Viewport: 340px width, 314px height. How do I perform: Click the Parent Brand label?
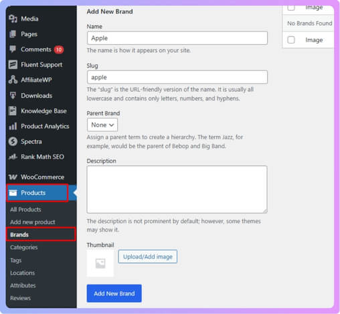point(103,113)
